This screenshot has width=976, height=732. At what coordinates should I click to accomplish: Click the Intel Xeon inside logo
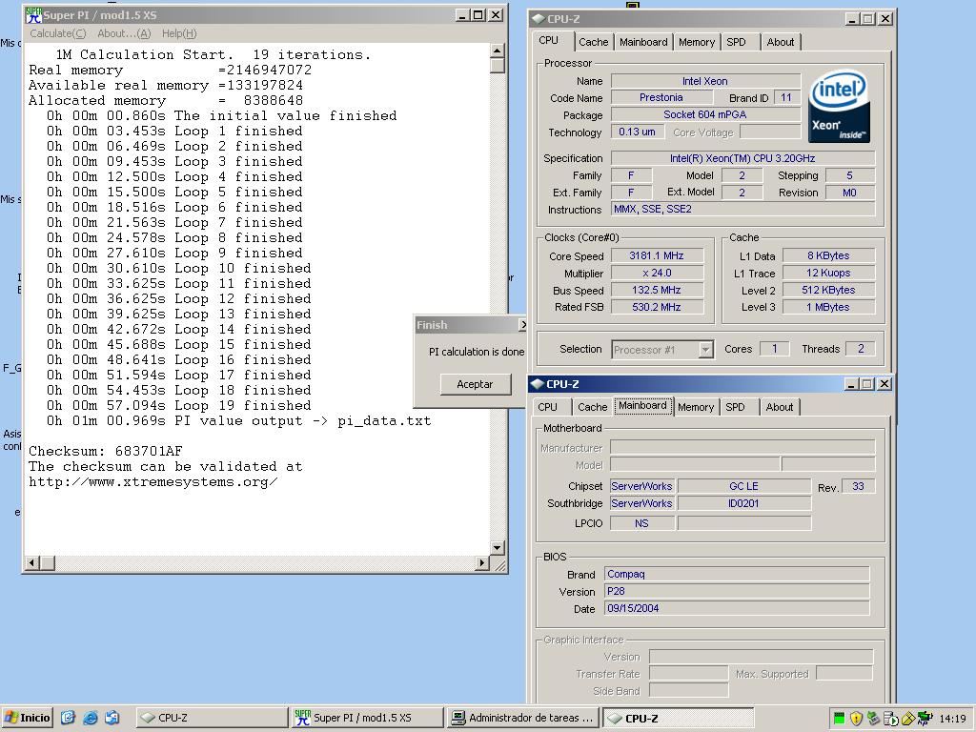(x=839, y=106)
